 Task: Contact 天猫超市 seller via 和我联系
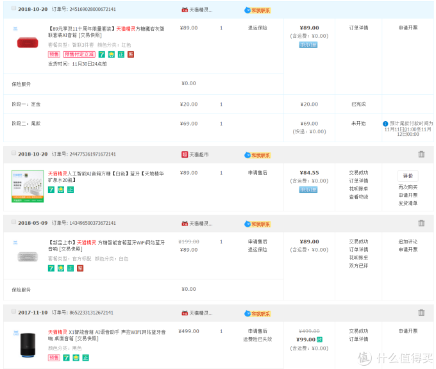258,155
